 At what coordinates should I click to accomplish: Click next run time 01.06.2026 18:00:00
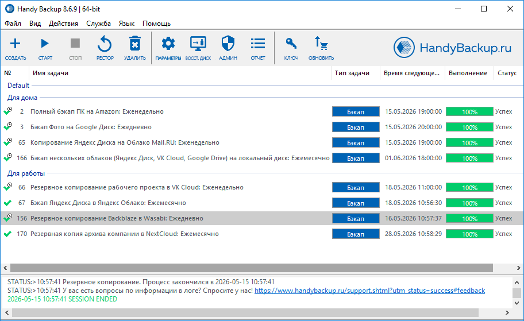coord(413,158)
